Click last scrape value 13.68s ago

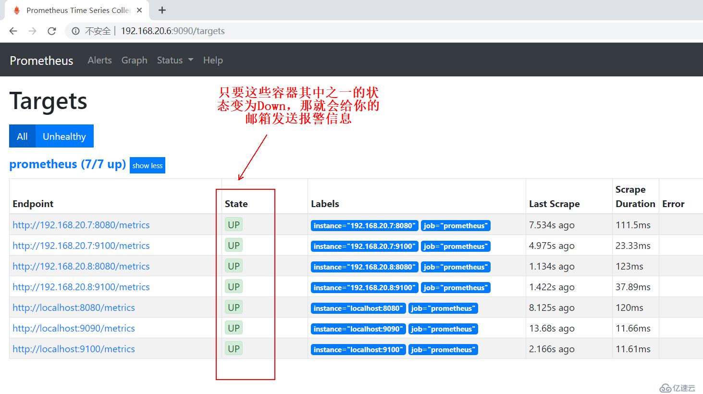[552, 328]
